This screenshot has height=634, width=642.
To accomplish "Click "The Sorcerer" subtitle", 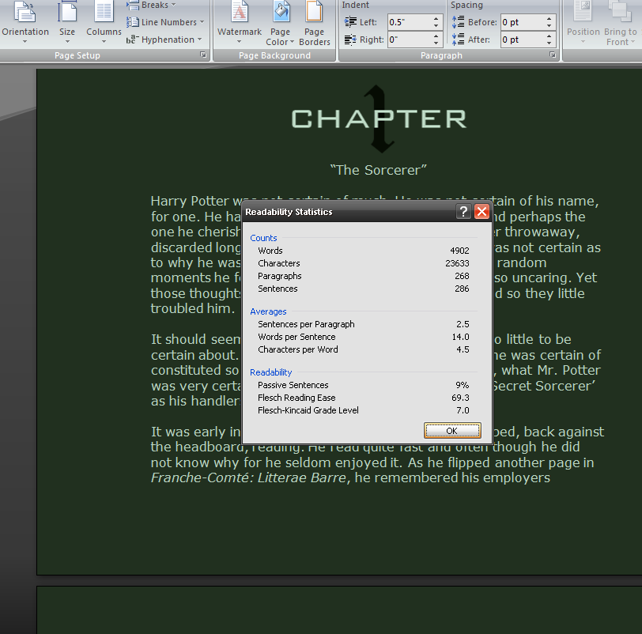I will tap(379, 170).
